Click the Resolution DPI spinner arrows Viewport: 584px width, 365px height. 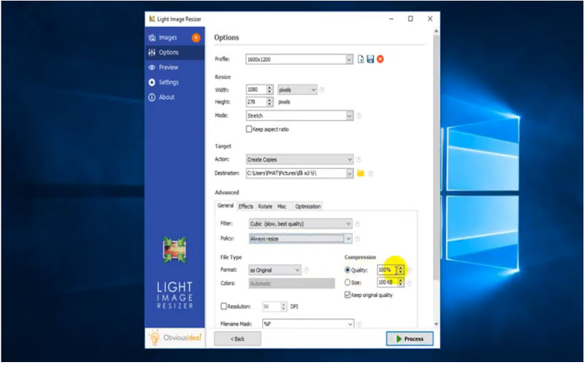tap(284, 307)
